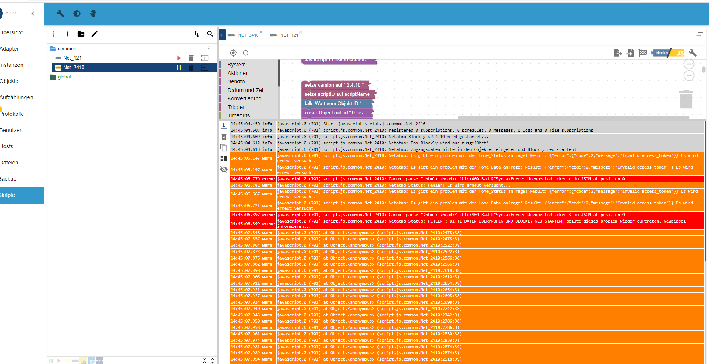Hide script list with blue back arrow

(x=222, y=35)
